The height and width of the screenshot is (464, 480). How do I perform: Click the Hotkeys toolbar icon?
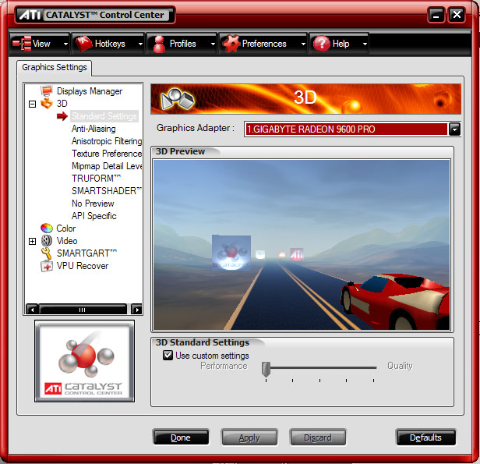pyautogui.click(x=83, y=44)
